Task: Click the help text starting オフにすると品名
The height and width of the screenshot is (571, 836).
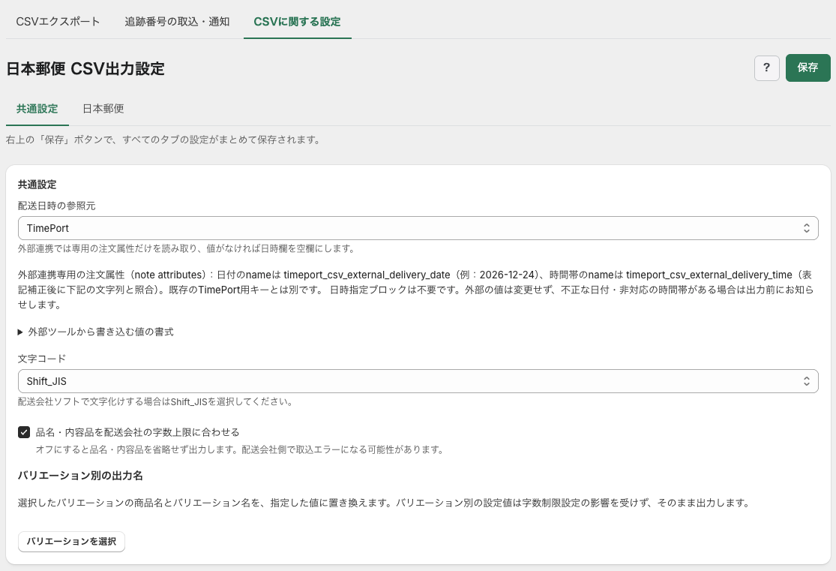Action: point(240,450)
